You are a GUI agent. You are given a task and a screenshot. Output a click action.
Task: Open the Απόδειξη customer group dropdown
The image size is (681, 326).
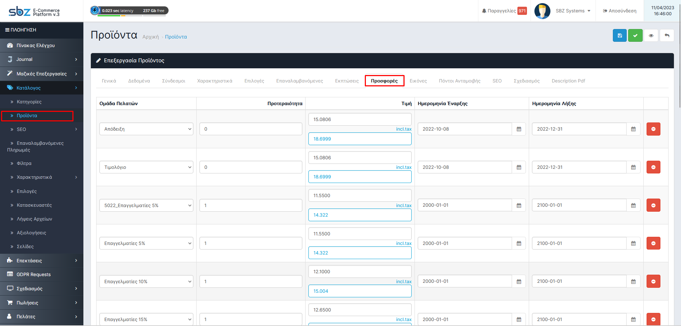click(146, 129)
